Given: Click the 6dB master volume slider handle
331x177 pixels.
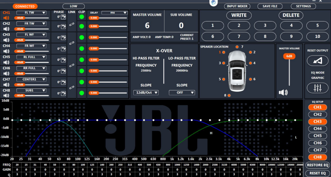Looking at the screenshot, I should click(289, 56).
